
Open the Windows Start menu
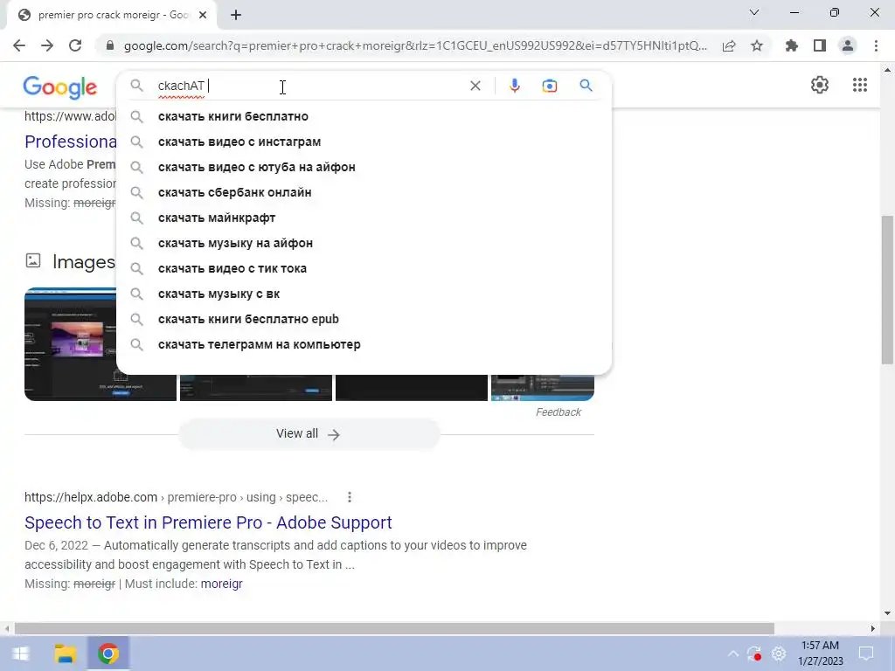tap(21, 654)
